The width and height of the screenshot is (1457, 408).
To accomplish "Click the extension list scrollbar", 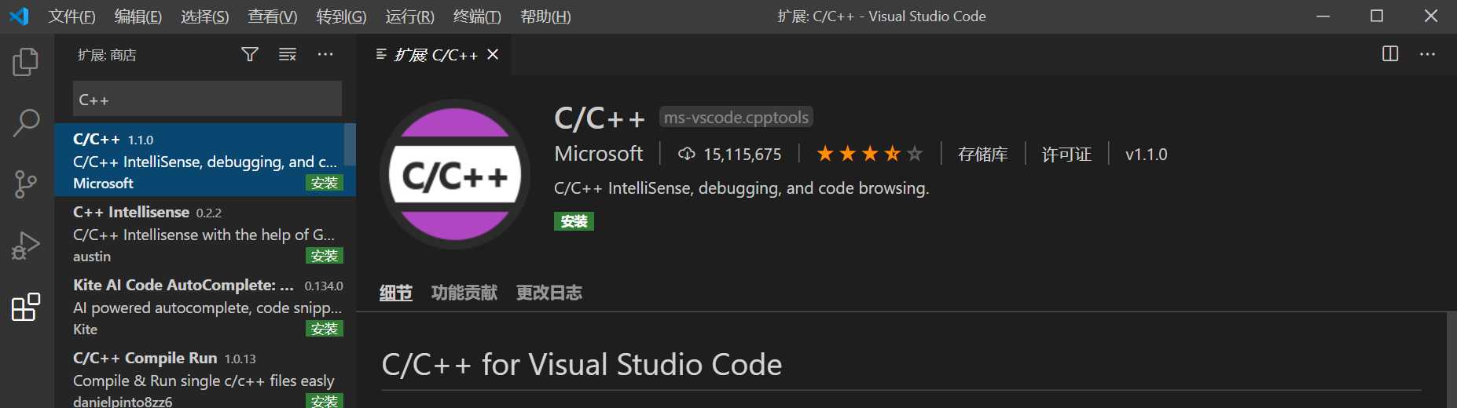I will coord(350,144).
